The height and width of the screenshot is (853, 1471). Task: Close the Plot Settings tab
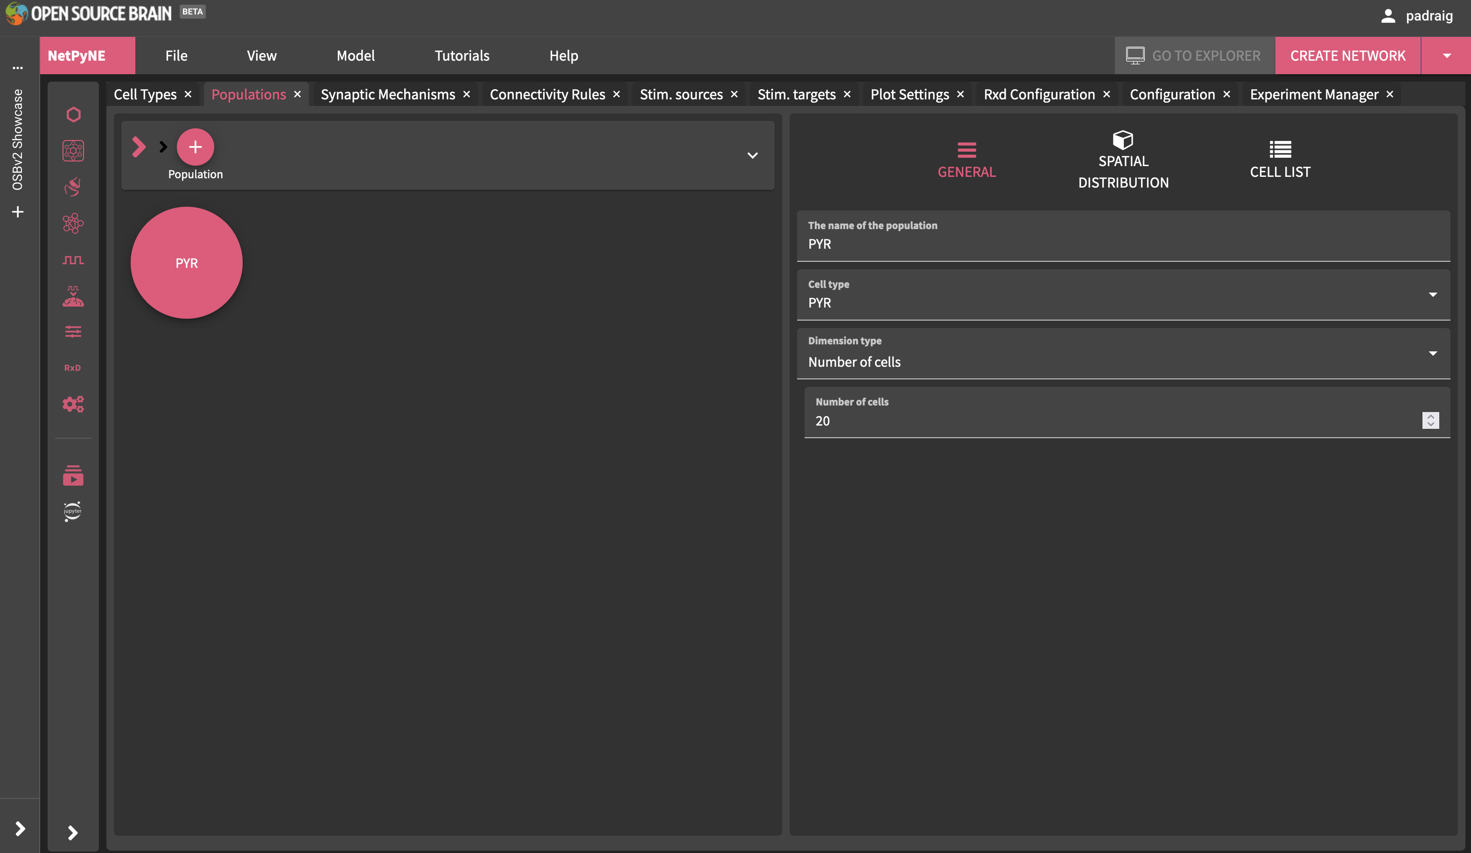[x=960, y=94]
